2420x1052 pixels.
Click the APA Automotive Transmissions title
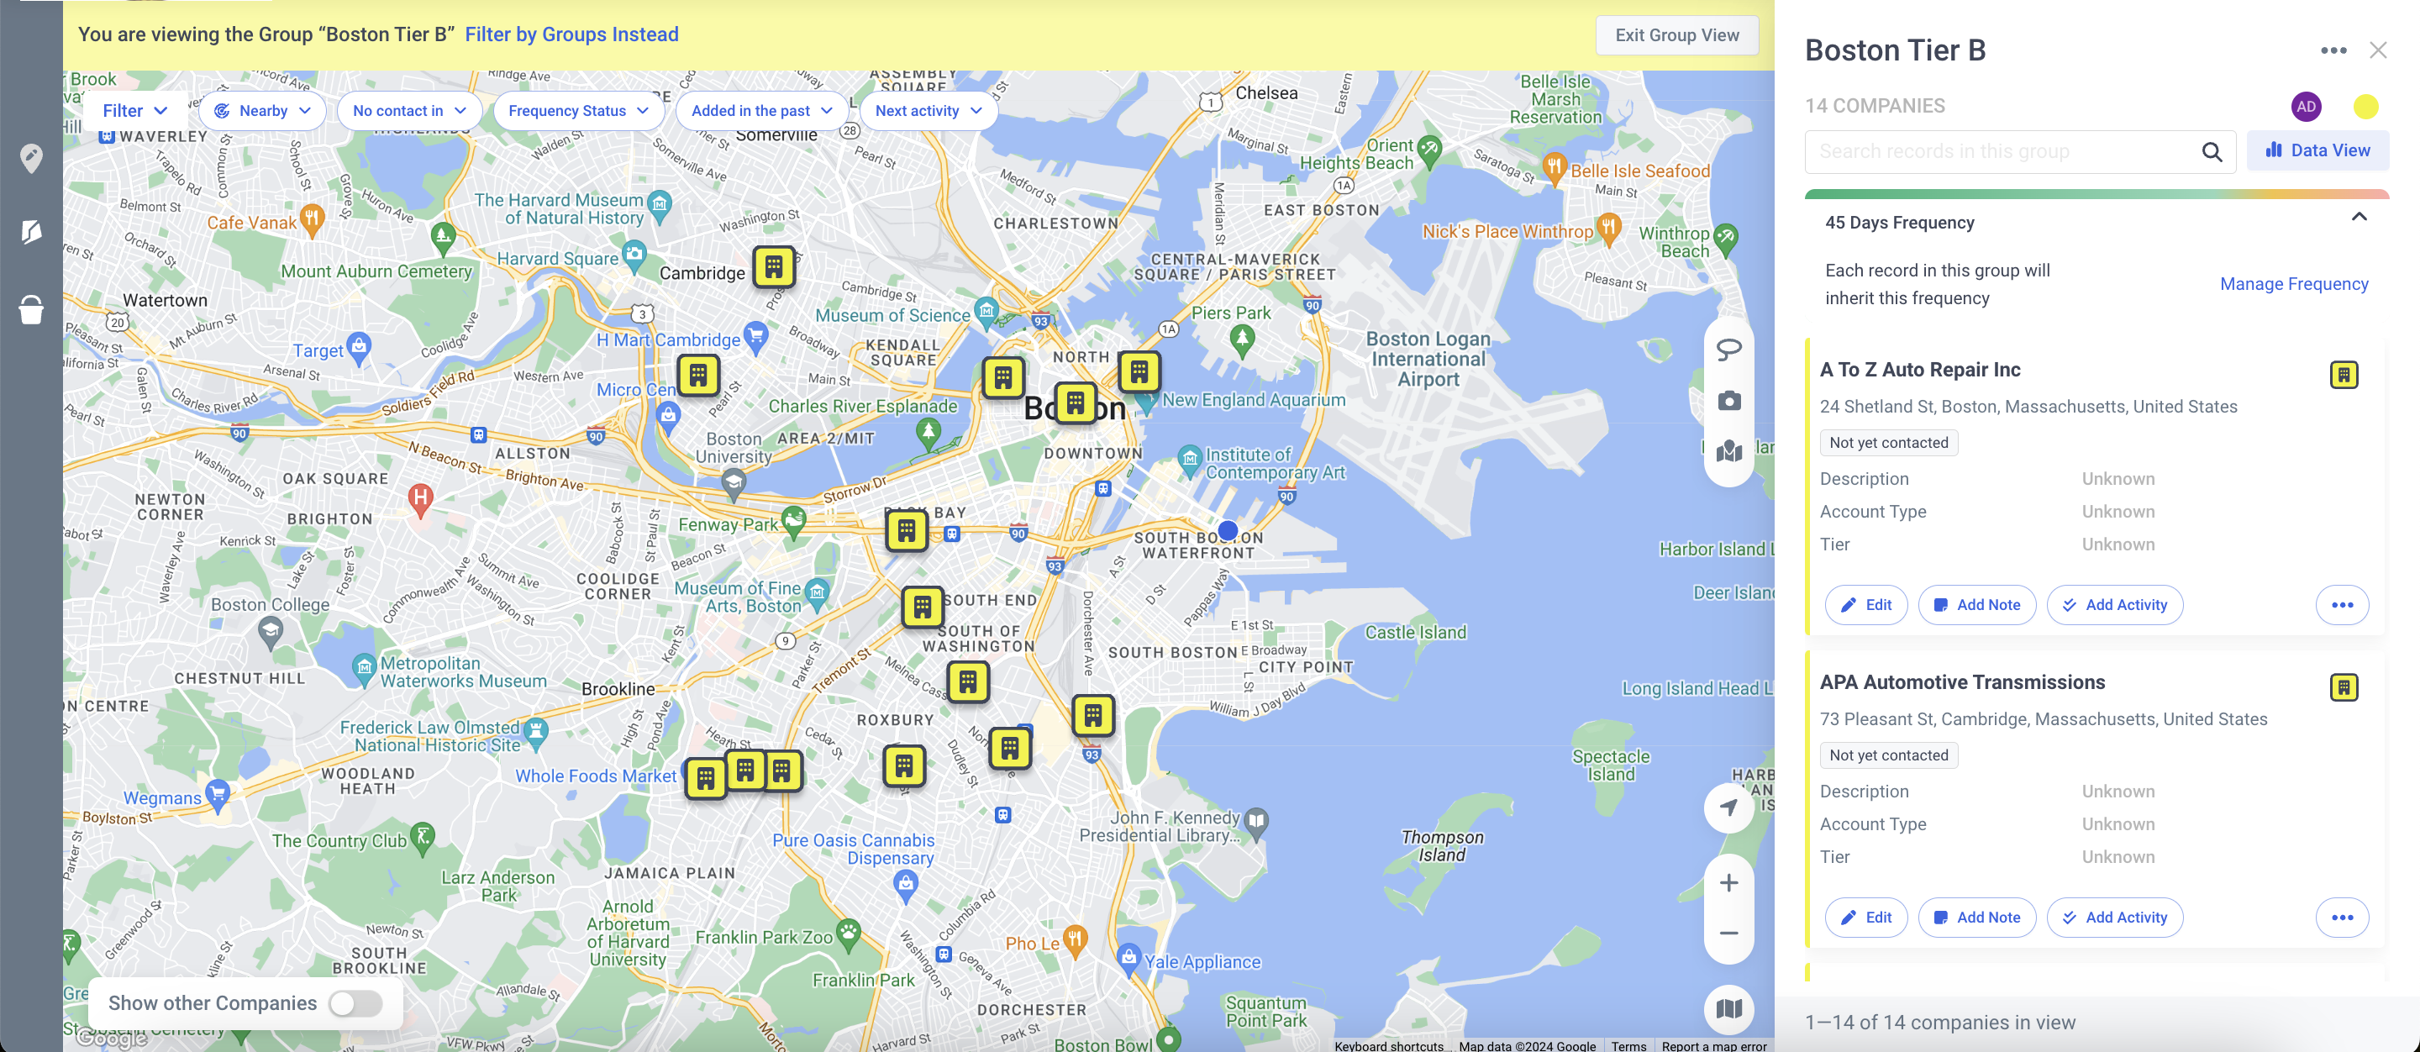(1961, 683)
